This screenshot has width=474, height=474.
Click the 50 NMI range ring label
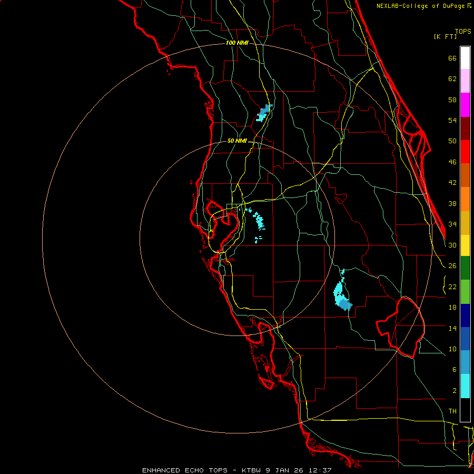click(x=236, y=141)
